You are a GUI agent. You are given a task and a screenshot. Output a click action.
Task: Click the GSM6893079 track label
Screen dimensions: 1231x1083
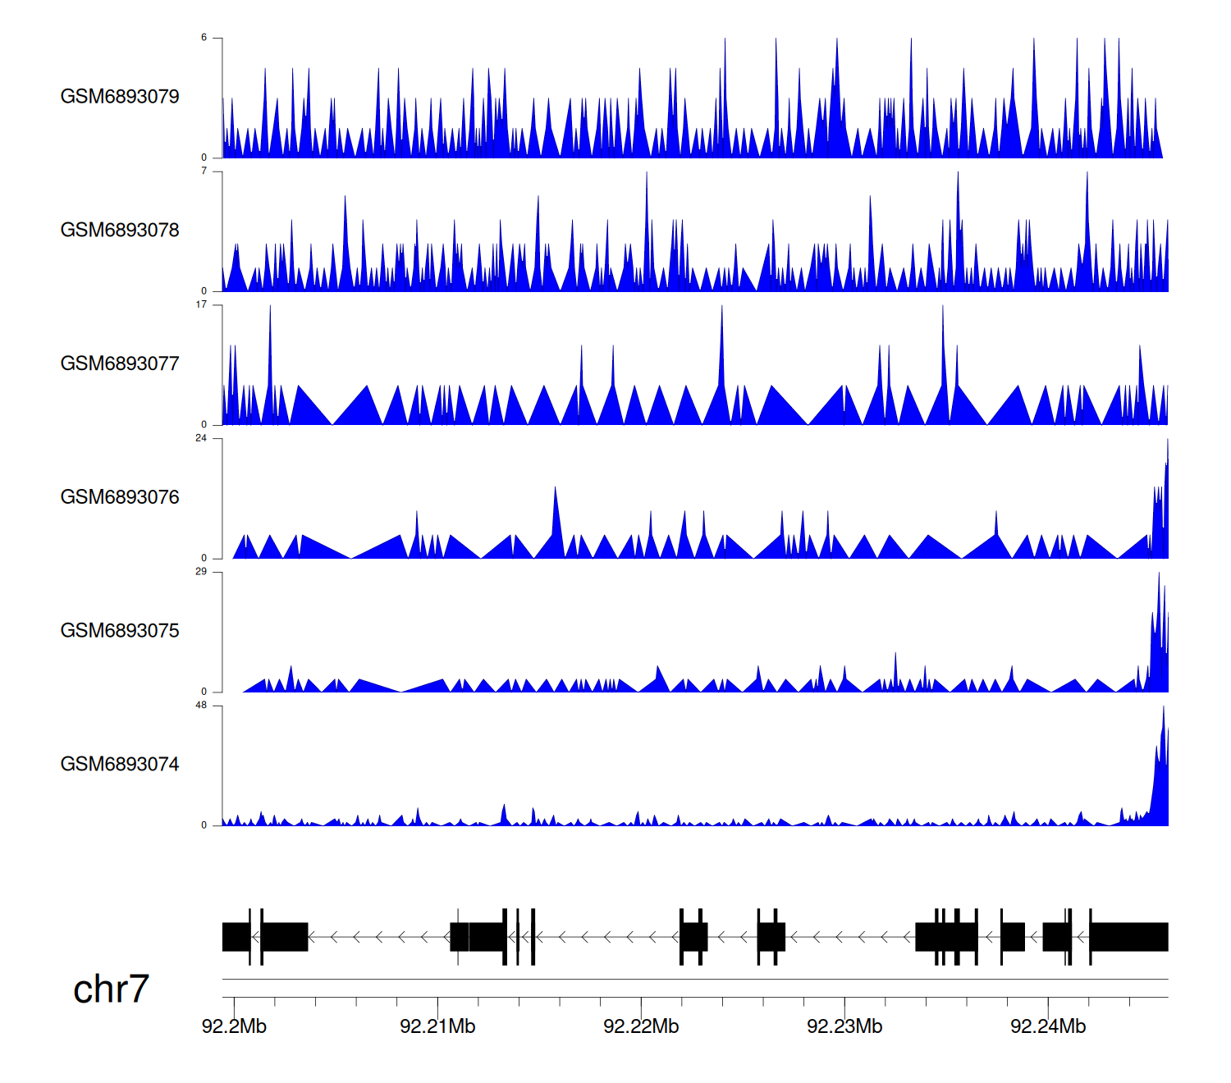click(120, 97)
